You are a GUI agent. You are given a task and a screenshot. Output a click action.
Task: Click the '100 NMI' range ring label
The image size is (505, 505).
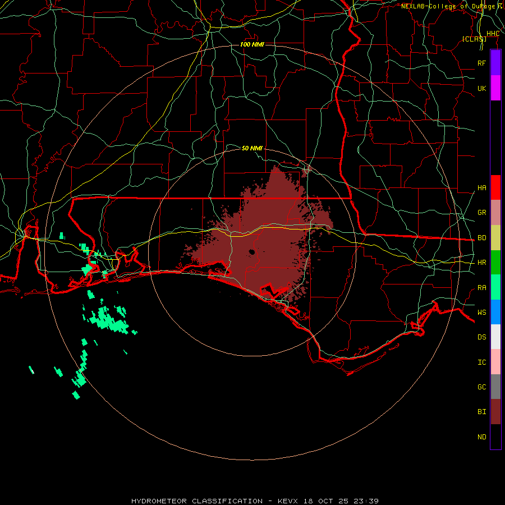[x=252, y=44]
